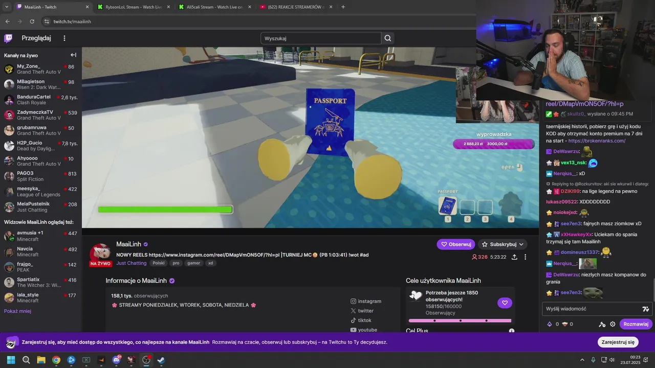655x368 pixels.
Task: Click the Just Chatting category link
Action: tap(131, 263)
